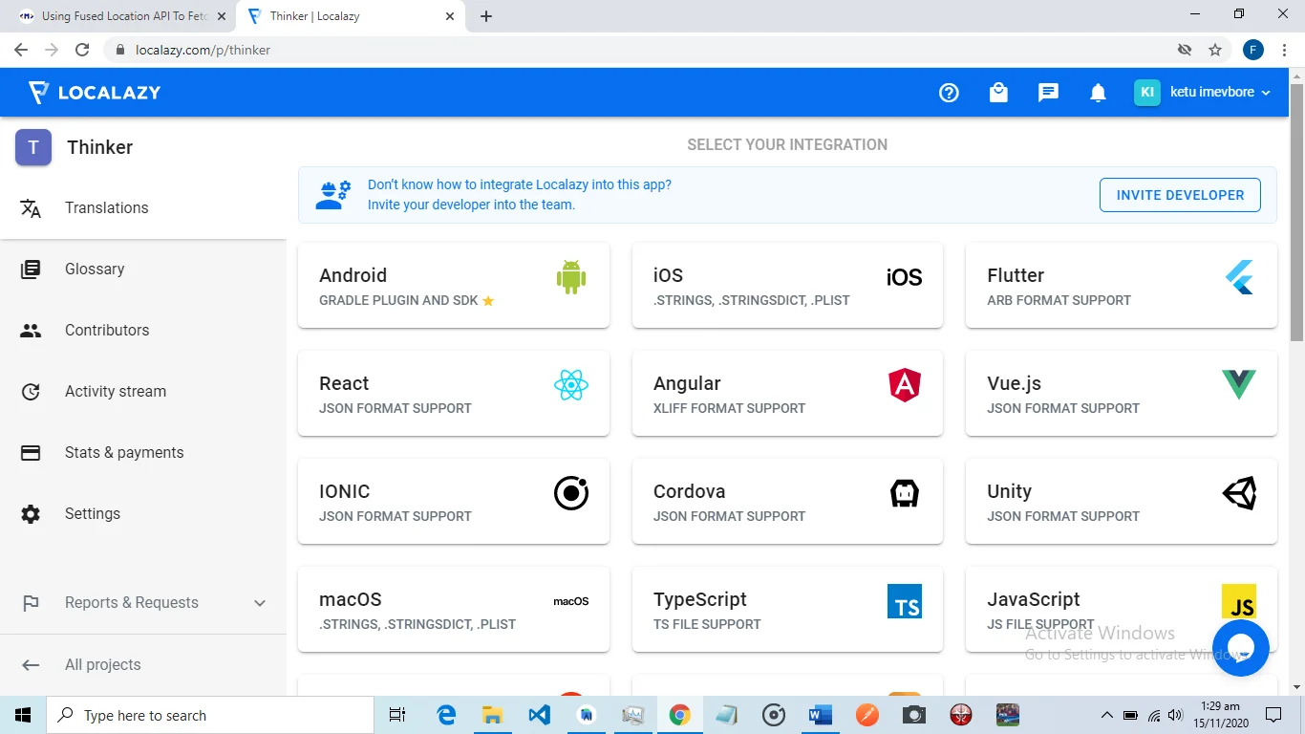Open a new browser tab

486,16
